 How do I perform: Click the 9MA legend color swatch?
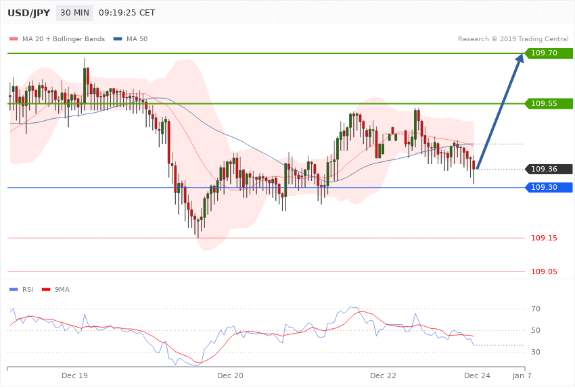tap(46, 290)
